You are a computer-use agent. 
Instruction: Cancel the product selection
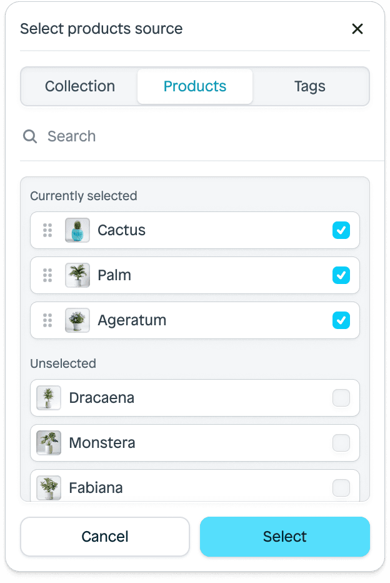pos(104,537)
